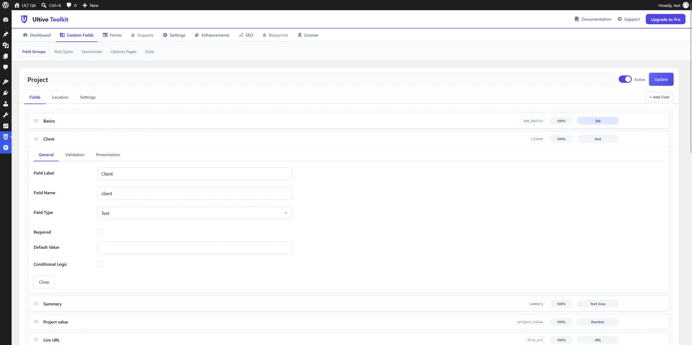692x345 pixels.
Task: Open the Plugins sidebar icon
Action: tap(6, 93)
